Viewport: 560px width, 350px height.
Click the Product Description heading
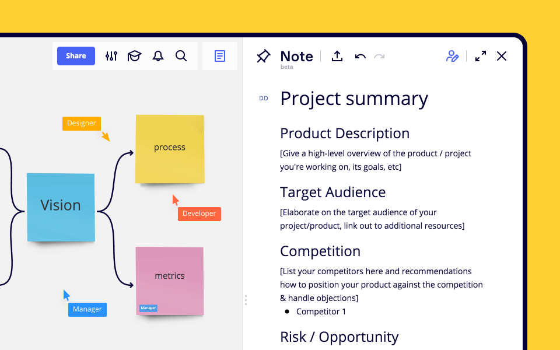(345, 133)
